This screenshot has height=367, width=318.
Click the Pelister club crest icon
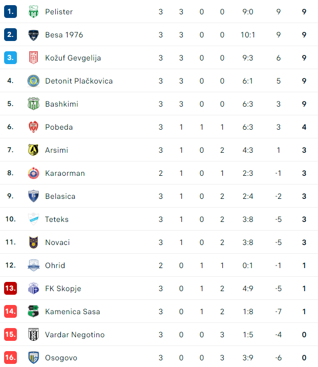coord(33,12)
